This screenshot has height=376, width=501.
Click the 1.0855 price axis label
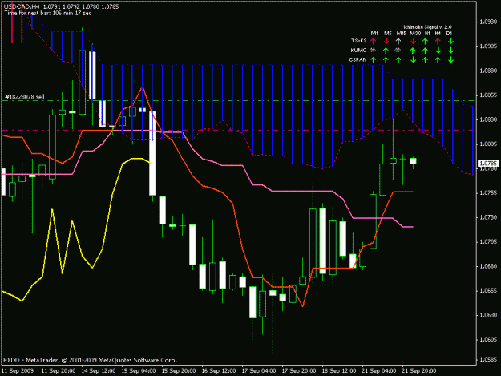click(488, 95)
